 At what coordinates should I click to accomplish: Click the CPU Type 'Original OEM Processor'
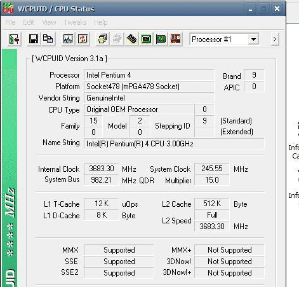click(139, 109)
